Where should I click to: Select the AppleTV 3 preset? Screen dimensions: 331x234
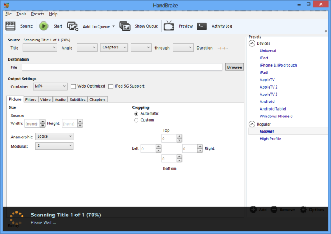pyautogui.click(x=269, y=94)
